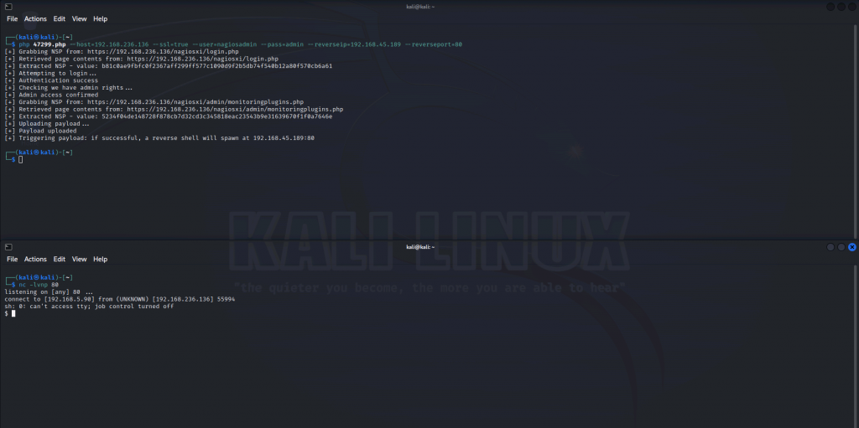Click 'kali@kali: ~' title of top window
Viewport: 859px width, 428px height.
pos(421,7)
